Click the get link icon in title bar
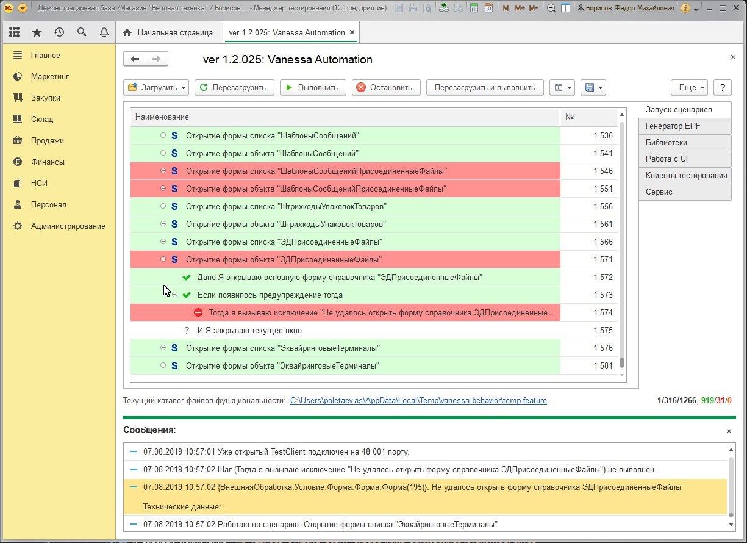The image size is (747, 543). [443, 9]
